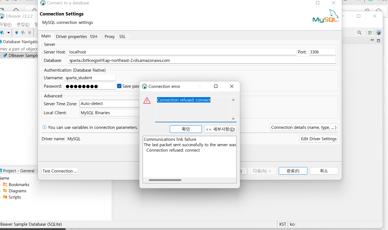Click the info icon beside variables hint
This screenshot has height=230, width=388.
(x=45, y=127)
